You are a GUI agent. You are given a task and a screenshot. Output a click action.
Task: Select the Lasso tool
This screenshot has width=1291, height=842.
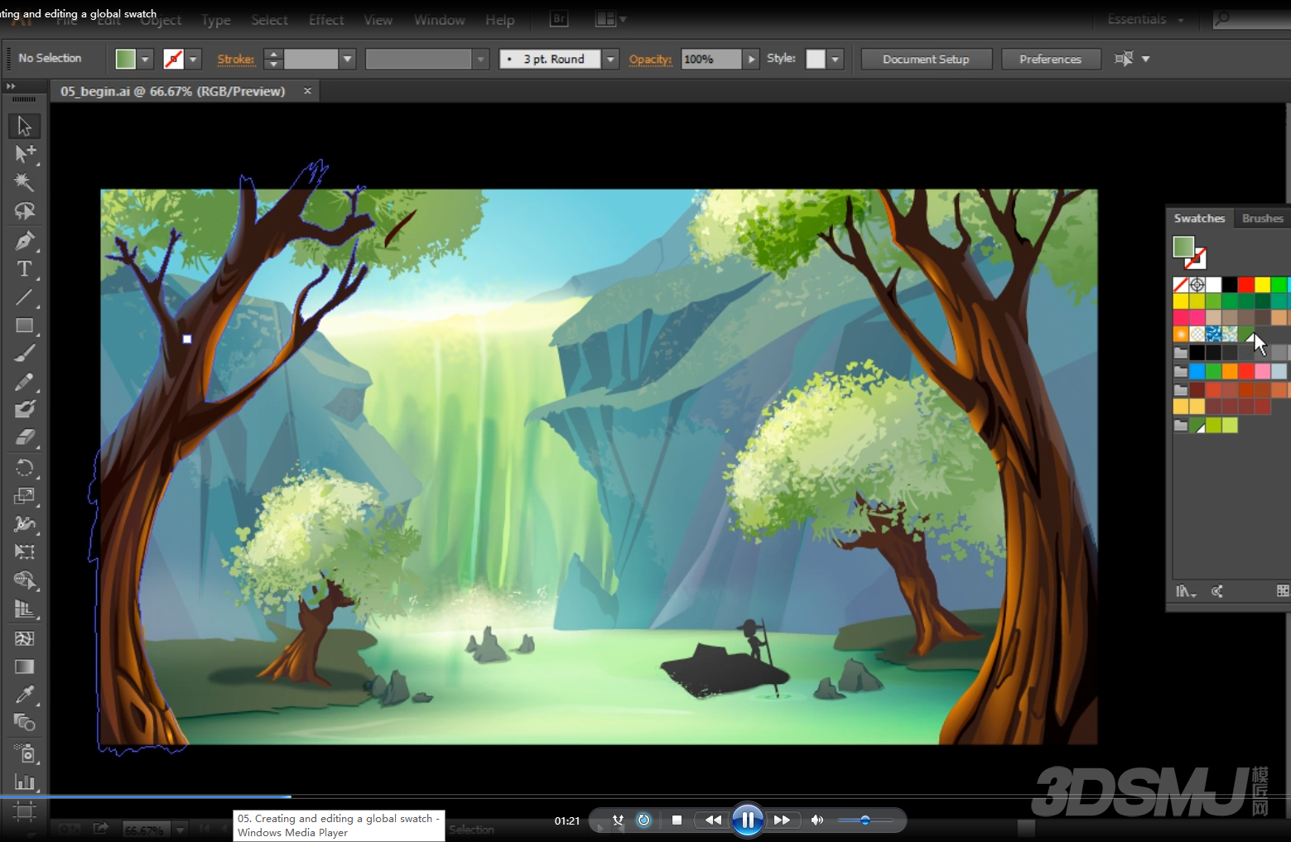click(x=24, y=210)
